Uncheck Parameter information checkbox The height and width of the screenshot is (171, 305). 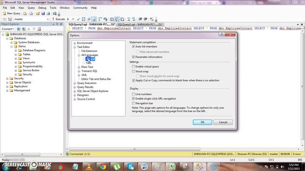point(133,57)
